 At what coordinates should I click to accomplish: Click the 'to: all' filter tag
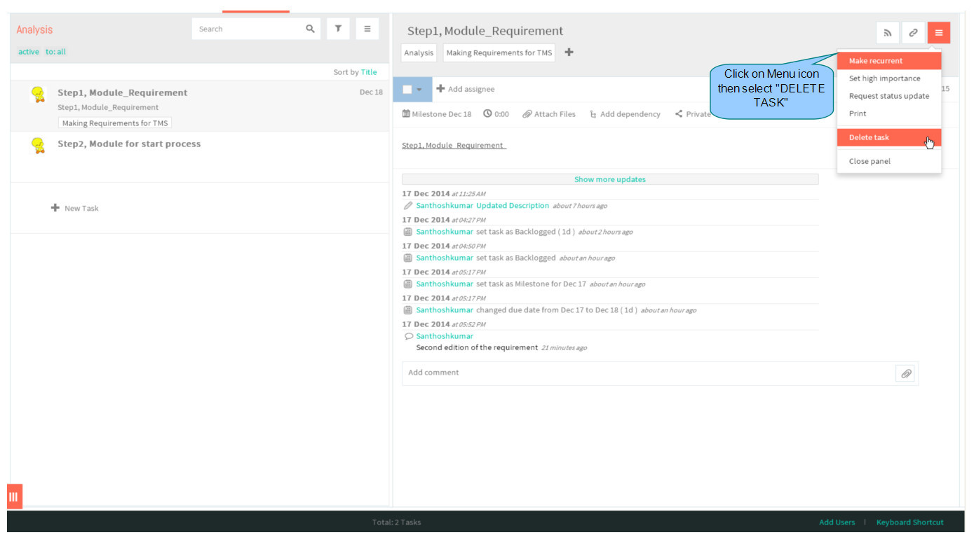[56, 52]
